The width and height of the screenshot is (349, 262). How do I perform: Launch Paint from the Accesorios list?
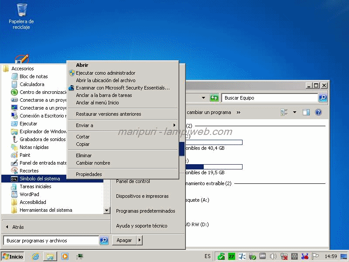point(21,155)
